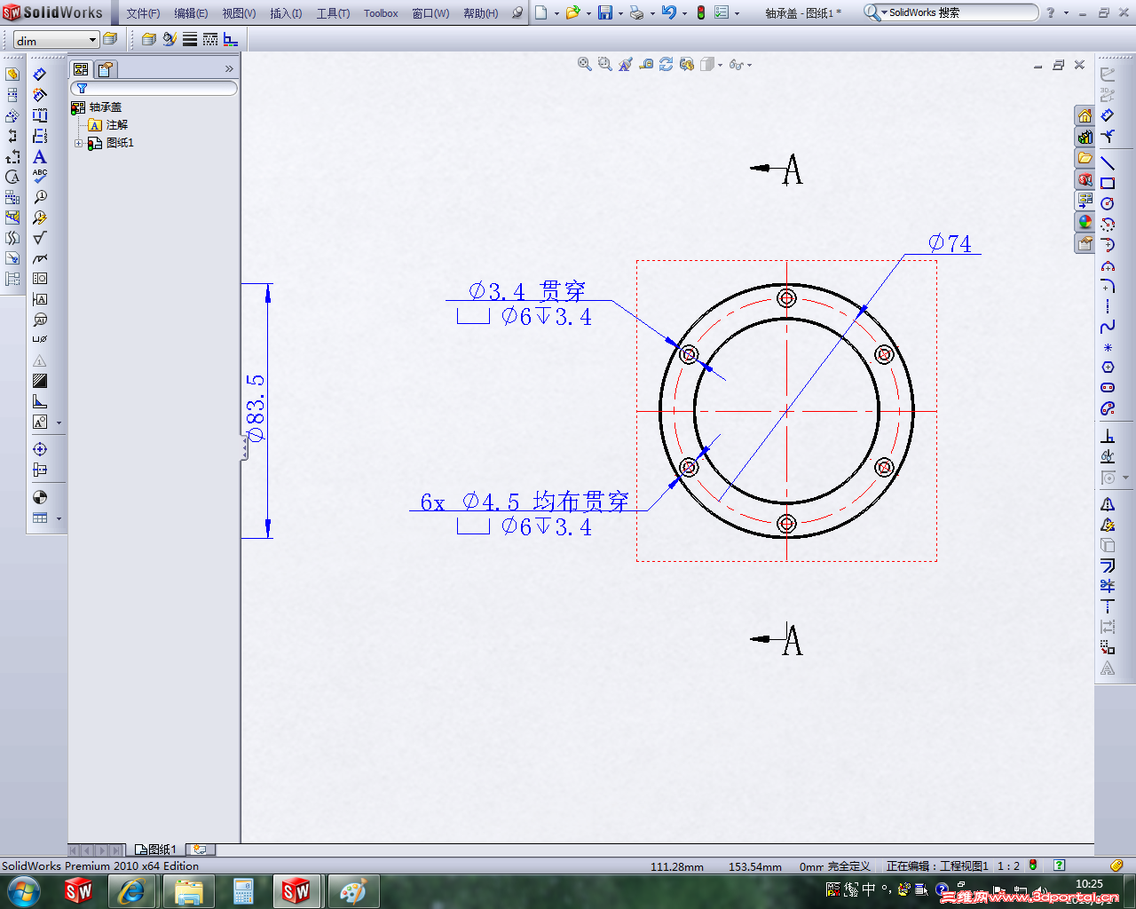
Task: Open the 文件(F) menu
Action: [143, 13]
